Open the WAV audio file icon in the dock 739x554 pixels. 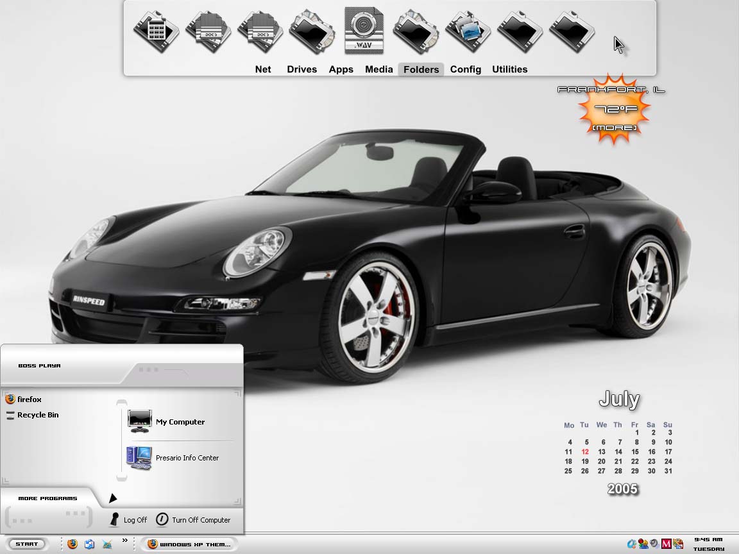363,30
